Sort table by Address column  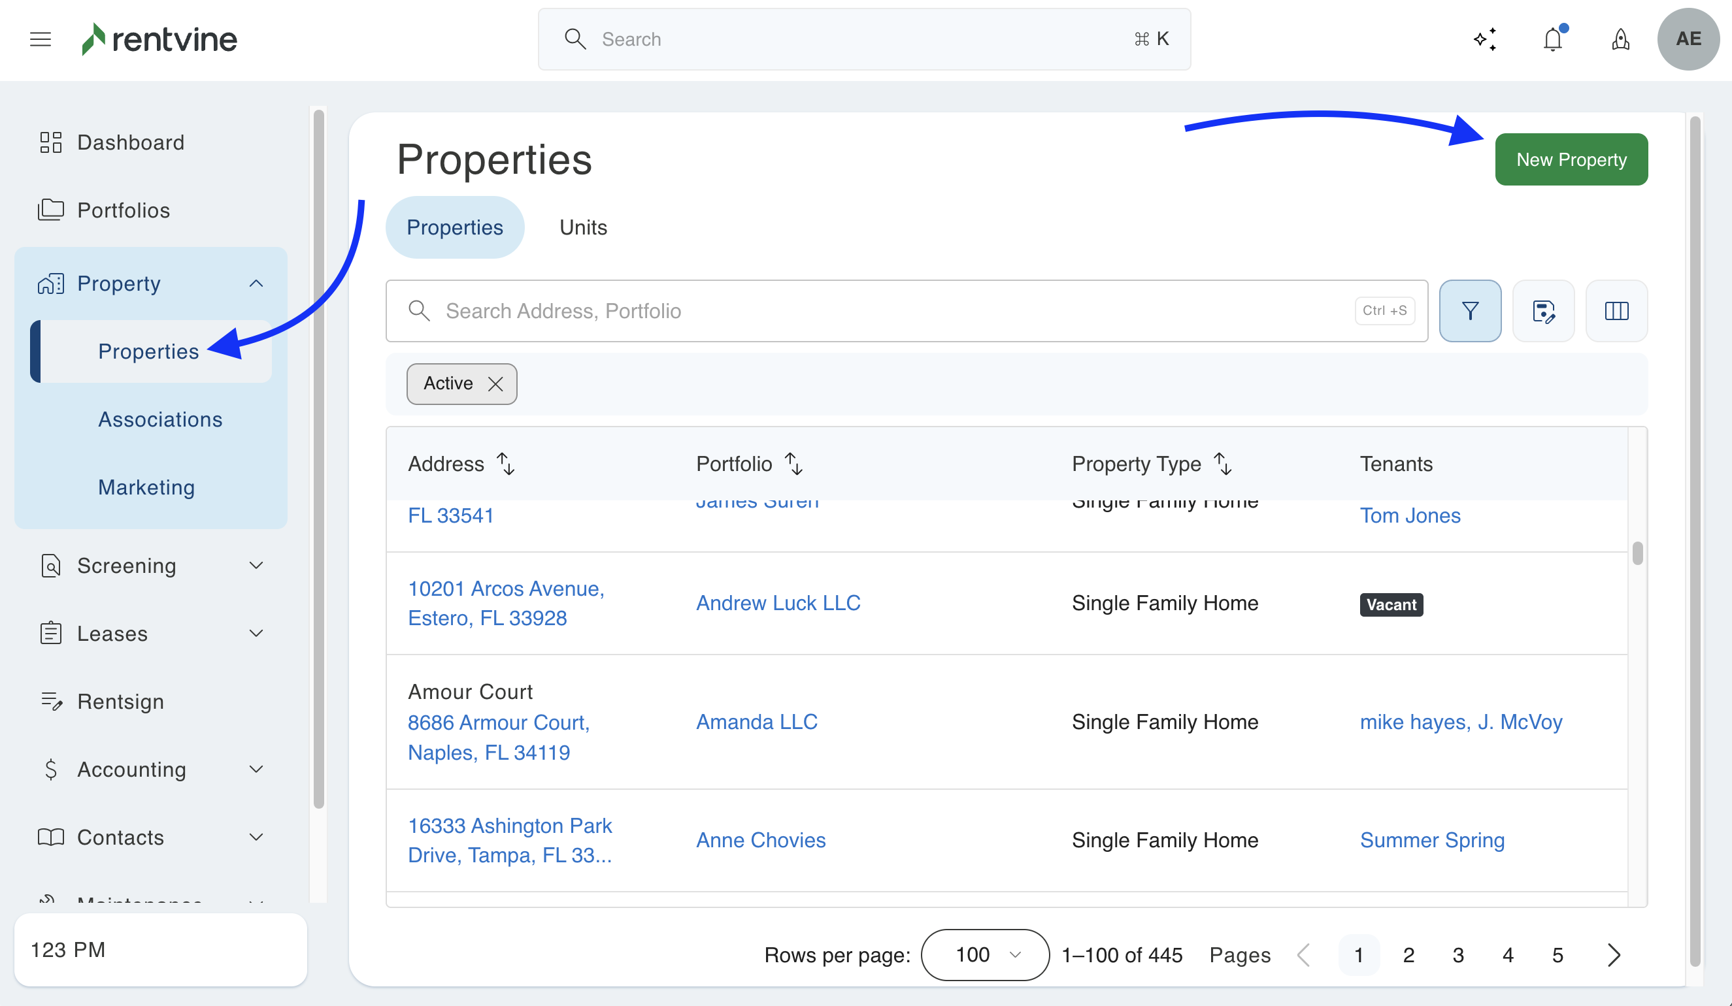tap(506, 464)
